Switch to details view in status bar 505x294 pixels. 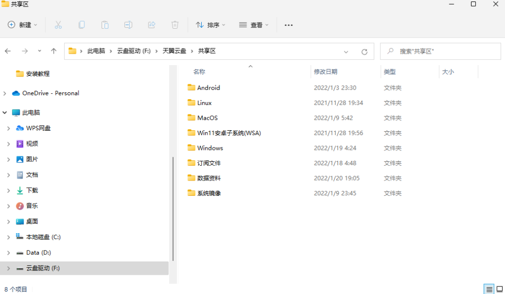coord(489,289)
